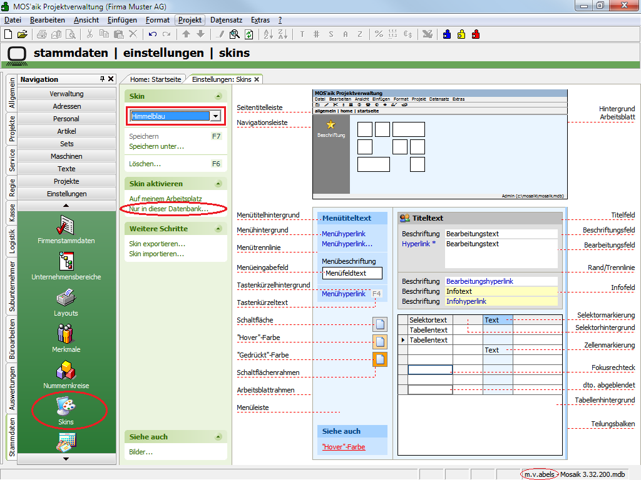This screenshot has height=480, width=641.
Task: Click the Adressen navigation button
Action: coord(66,106)
